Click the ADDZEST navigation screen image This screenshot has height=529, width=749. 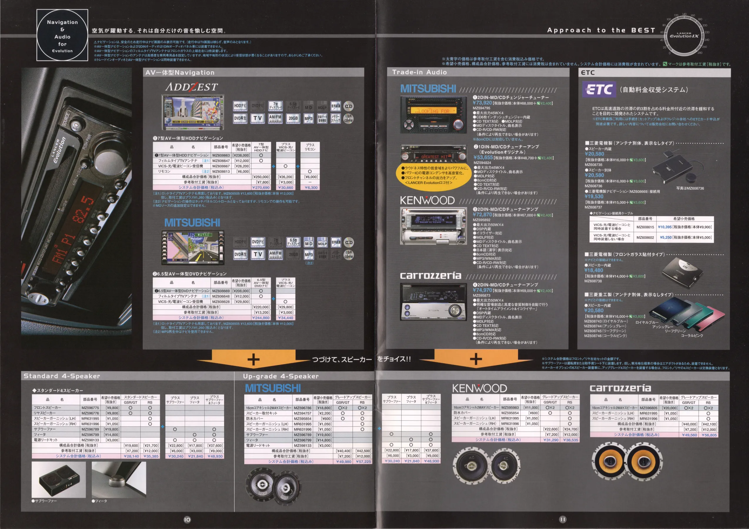pos(193,113)
